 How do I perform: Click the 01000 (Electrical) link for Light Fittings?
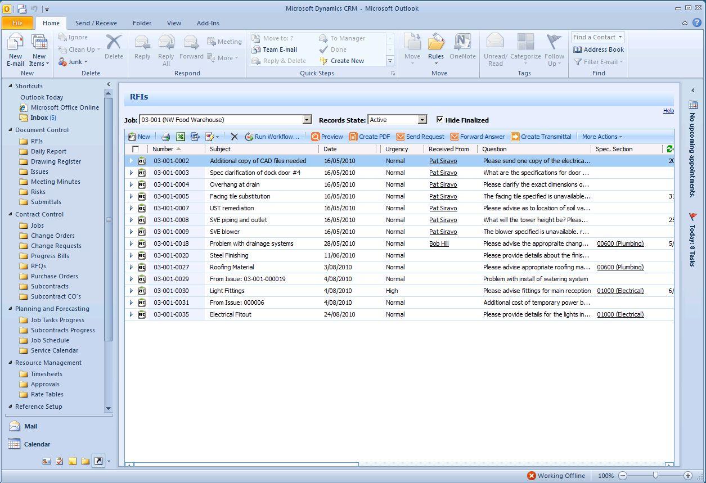(620, 291)
